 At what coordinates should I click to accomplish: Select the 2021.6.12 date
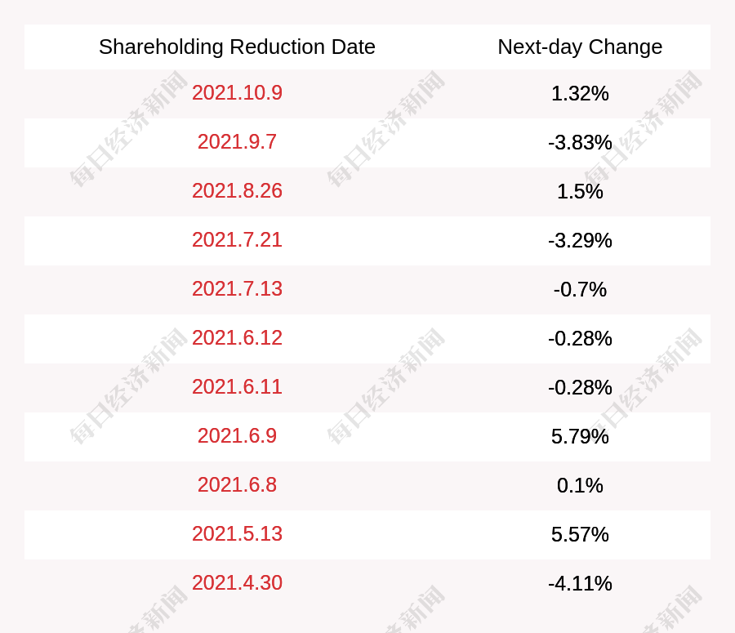[x=237, y=337]
